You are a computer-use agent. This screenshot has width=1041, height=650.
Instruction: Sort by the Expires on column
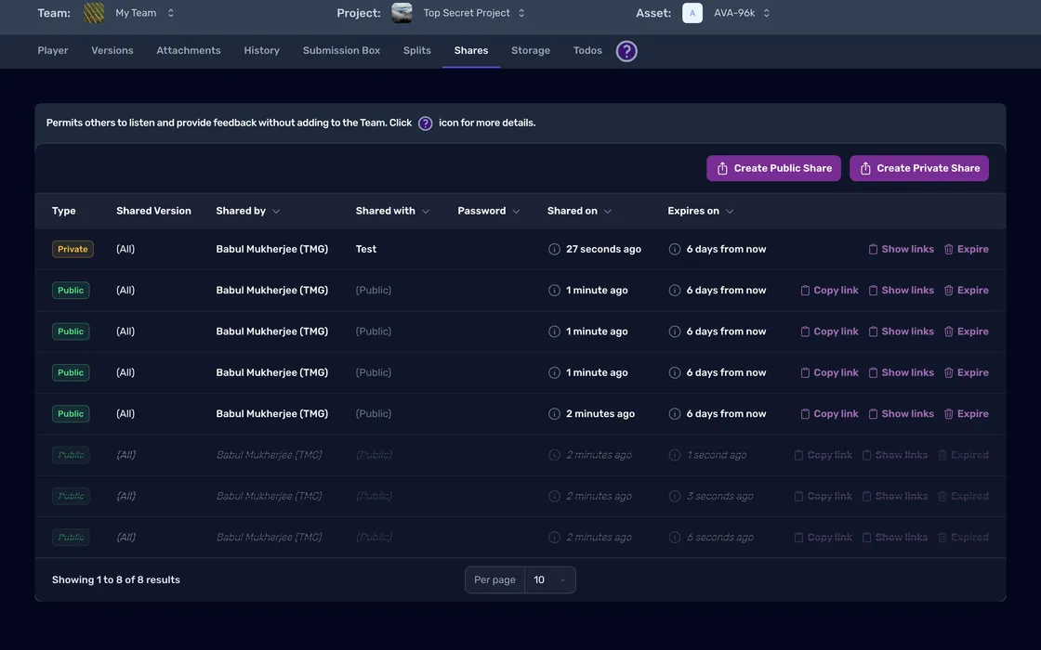(701, 211)
